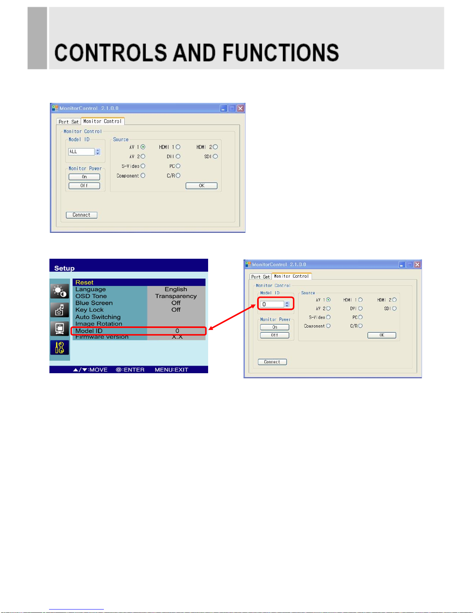Select AV 2 source in lower window

(329, 309)
